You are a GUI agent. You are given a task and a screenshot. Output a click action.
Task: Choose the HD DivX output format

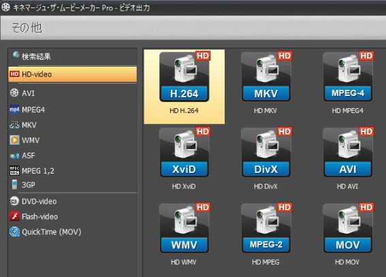[266, 152]
